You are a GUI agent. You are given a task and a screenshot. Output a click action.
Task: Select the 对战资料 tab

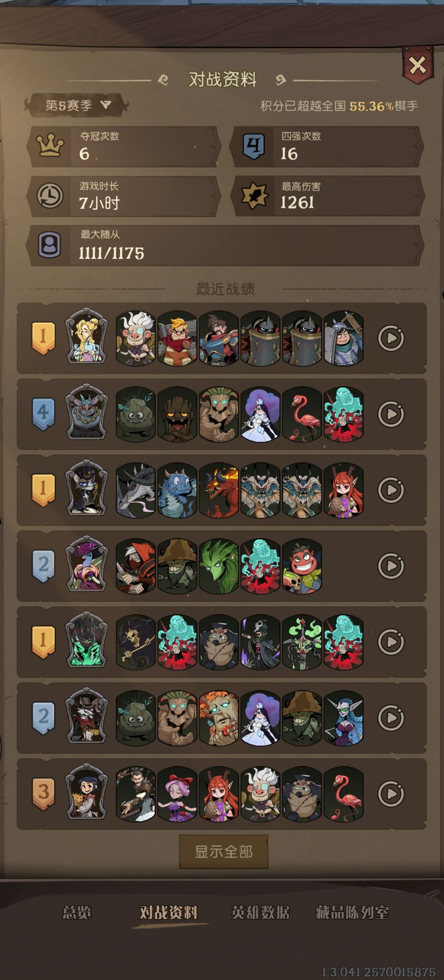[x=169, y=913]
